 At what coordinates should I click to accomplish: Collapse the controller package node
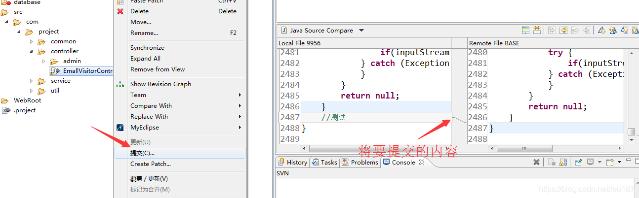pos(31,51)
